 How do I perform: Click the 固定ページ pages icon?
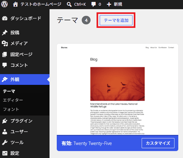[5, 54]
